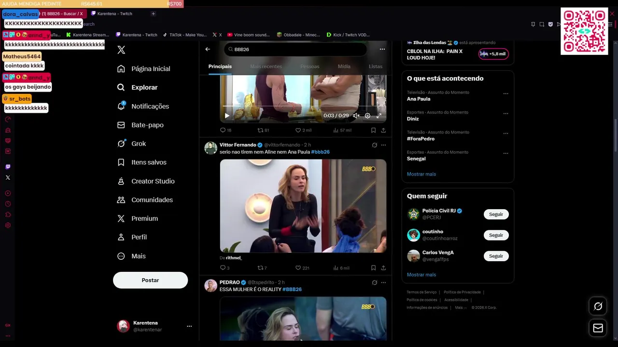Click Grok icon on PEDRAO's post

(374, 282)
